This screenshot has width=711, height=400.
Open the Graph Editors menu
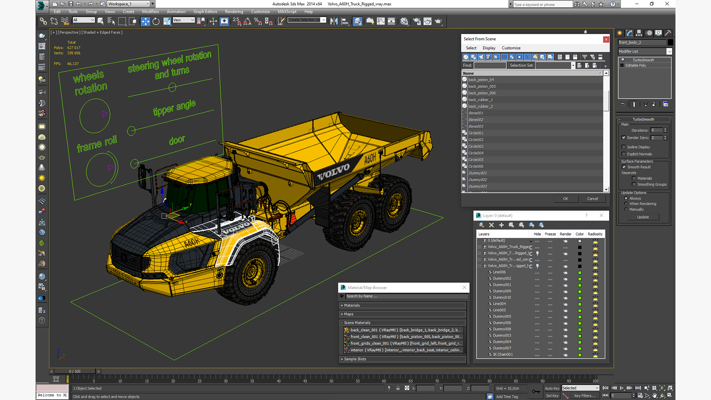pos(205,12)
